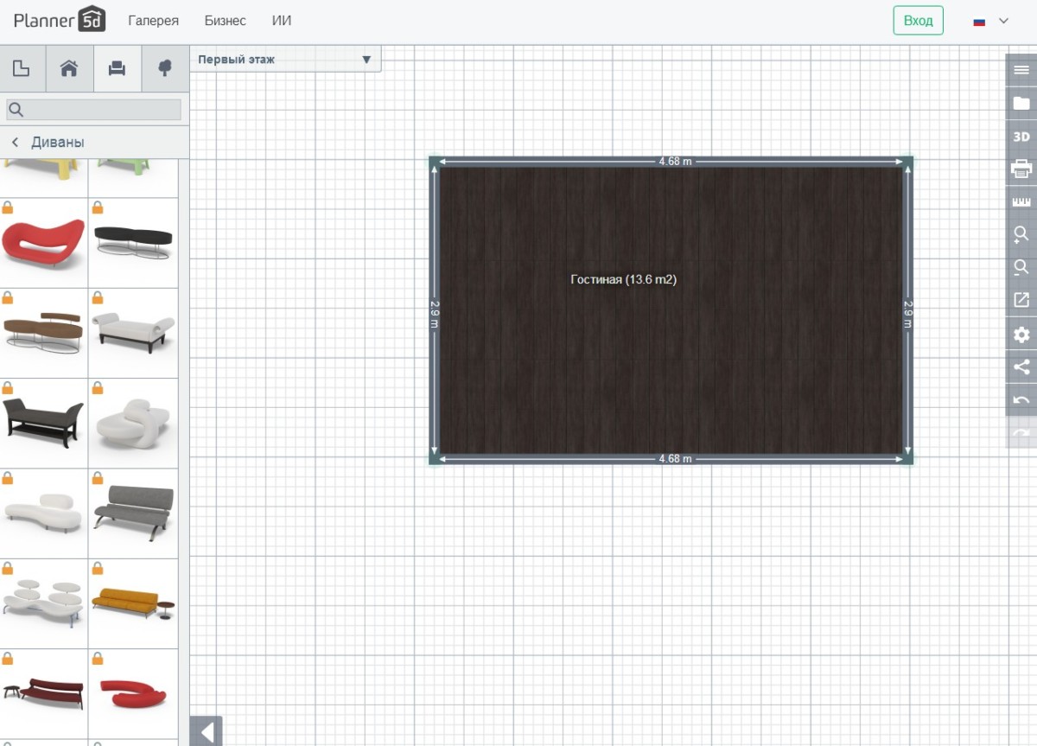Open the Бизнес menu
The width and height of the screenshot is (1037, 746).
226,21
